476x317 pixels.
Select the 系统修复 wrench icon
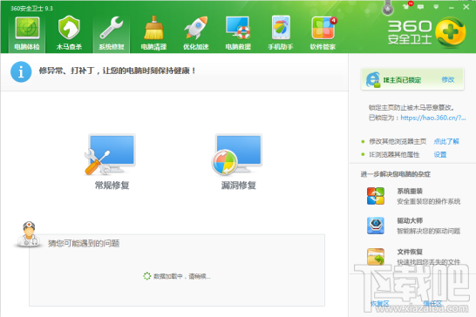click(112, 28)
